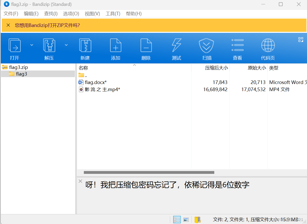Expand the dropdown arrow next to 解压
This screenshot has height=224, width=307.
(66, 45)
